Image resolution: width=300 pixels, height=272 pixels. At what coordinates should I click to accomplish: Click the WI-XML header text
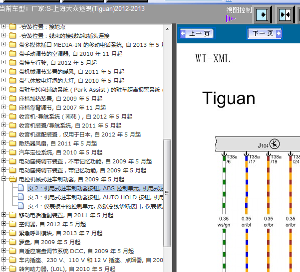[x=213, y=58]
